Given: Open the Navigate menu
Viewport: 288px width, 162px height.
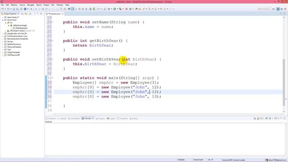Looking at the screenshot, I should click(x=31, y=5).
